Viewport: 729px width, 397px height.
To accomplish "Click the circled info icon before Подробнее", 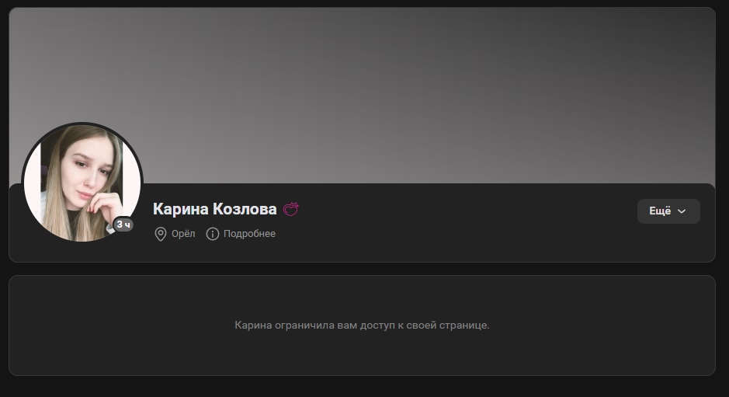I will 212,234.
